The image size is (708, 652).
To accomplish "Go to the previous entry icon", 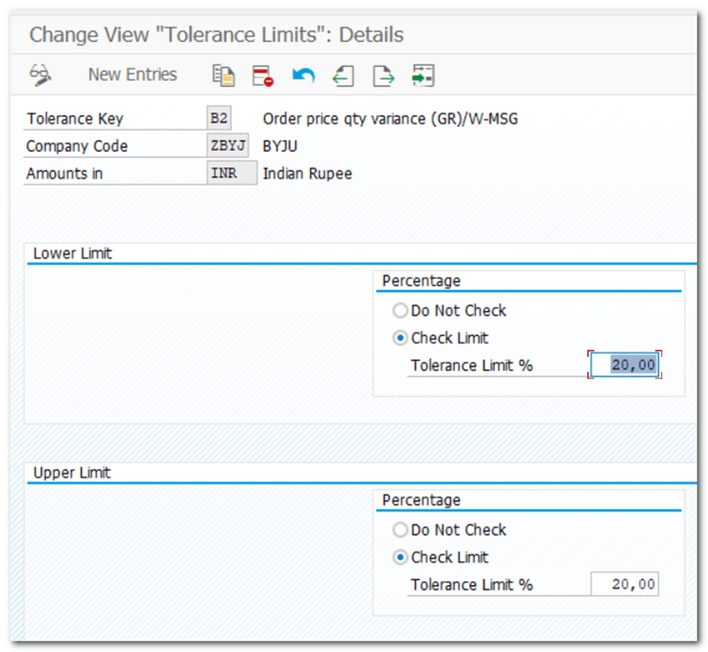I will pyautogui.click(x=343, y=76).
